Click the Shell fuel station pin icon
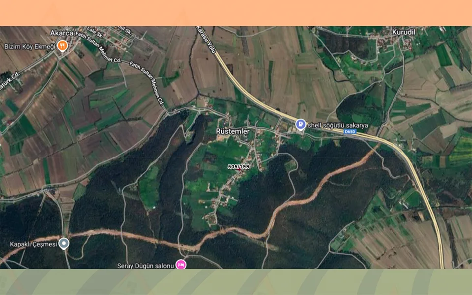 click(300, 124)
